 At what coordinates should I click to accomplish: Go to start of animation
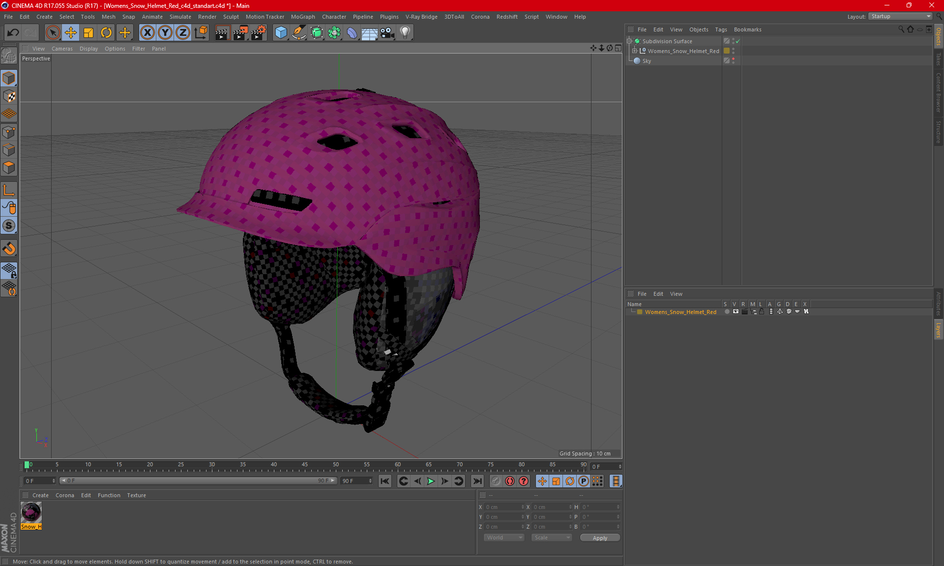pos(385,481)
